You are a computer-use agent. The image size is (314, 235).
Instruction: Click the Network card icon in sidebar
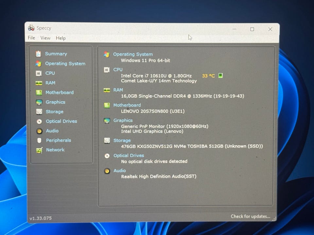point(40,150)
